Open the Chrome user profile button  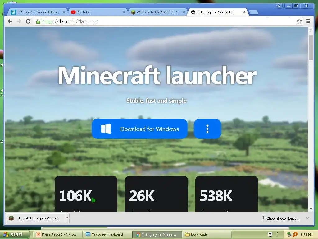tap(279, 6)
